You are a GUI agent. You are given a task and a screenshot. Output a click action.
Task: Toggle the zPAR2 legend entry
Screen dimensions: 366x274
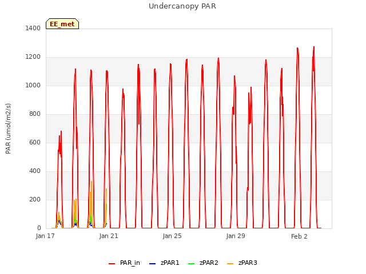click(x=203, y=263)
